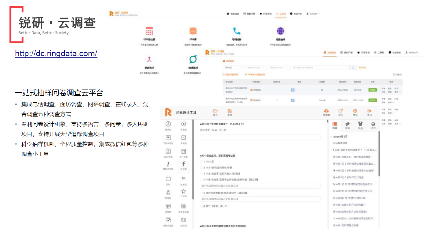Open 问卷市场 tab in project list window
The image size is (425, 235).
(364, 52)
